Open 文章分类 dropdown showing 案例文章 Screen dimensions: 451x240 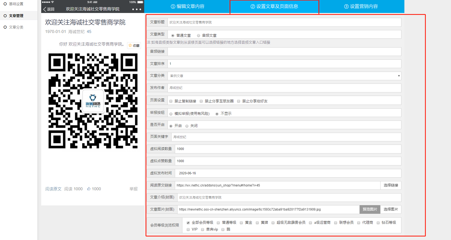[284, 76]
